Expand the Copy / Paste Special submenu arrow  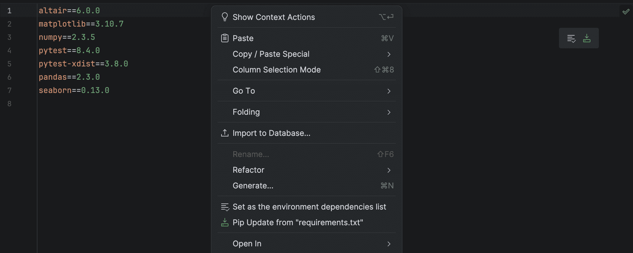[x=389, y=54]
